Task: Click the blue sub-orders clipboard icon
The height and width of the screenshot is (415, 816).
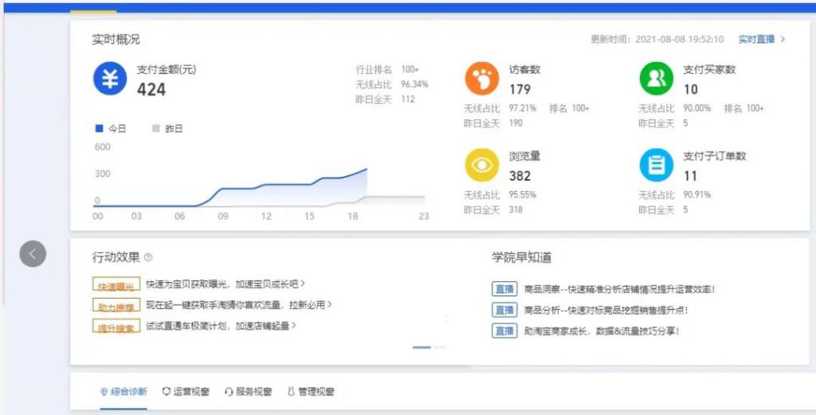Action: (x=657, y=165)
